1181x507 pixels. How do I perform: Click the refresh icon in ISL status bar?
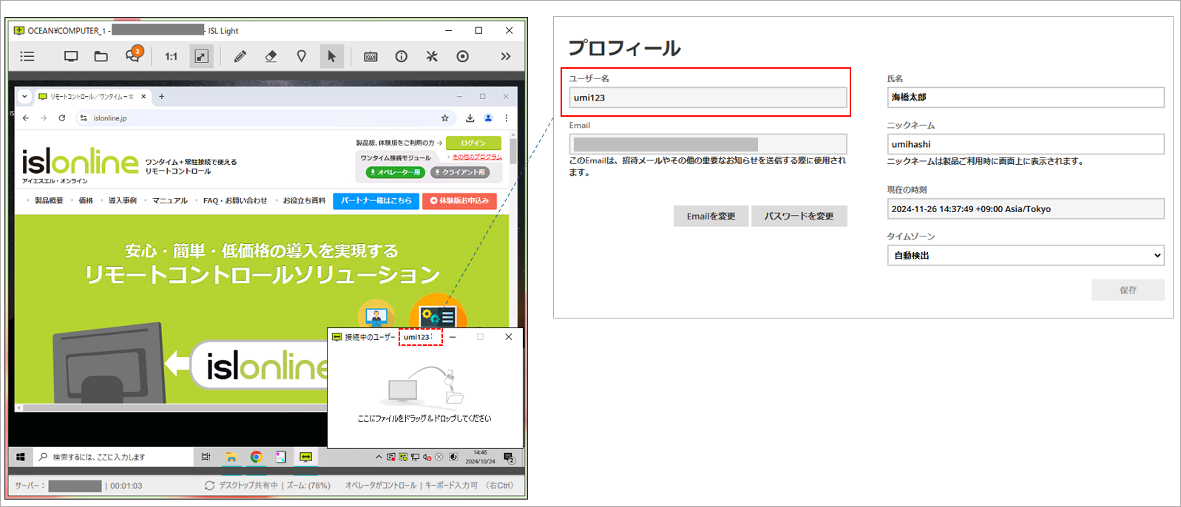(x=209, y=486)
